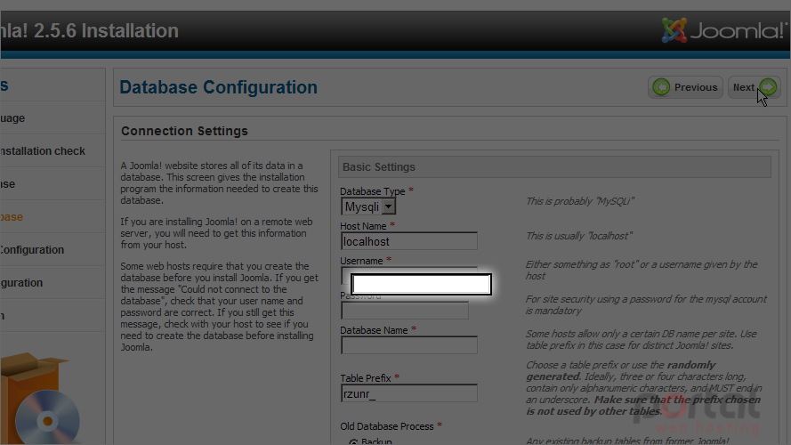
Task: Click the Joomla! logo in header
Action: (x=722, y=30)
